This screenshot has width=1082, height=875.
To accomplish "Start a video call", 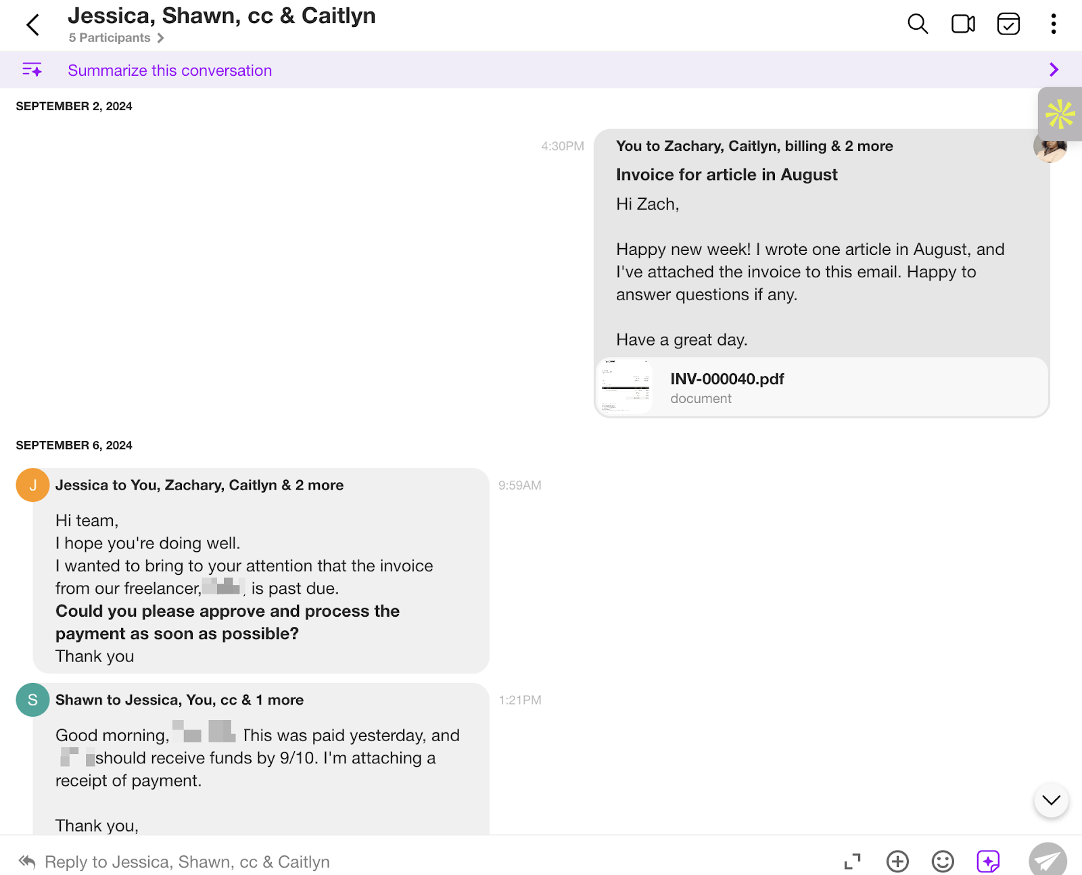I will click(x=963, y=24).
